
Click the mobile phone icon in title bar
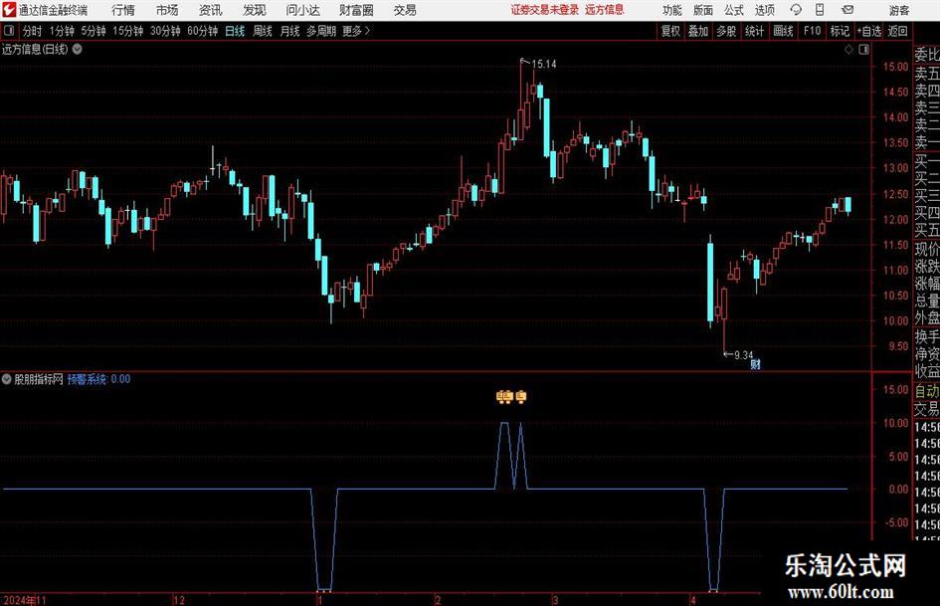pyautogui.click(x=820, y=10)
